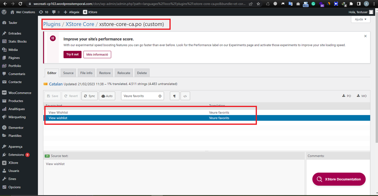Select the highlighted View wishlist row
The image size is (378, 196).
coord(206,118)
